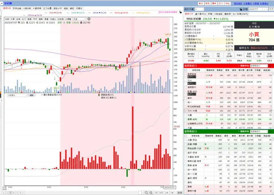274x195 pixels.
Task: Open the 個股資訊 link
Action: tap(238, 3)
